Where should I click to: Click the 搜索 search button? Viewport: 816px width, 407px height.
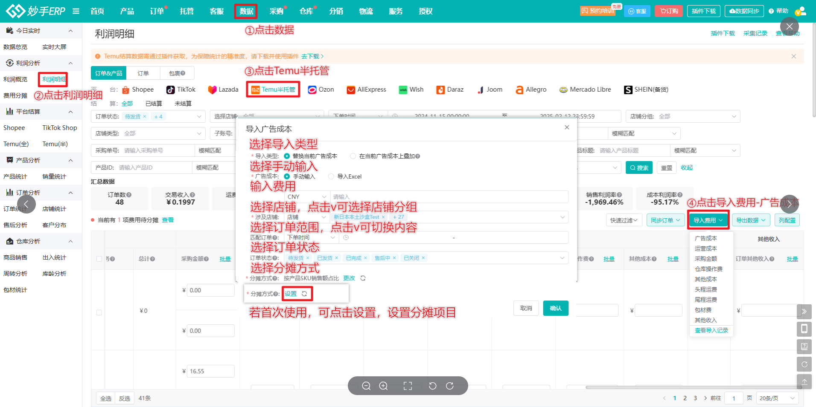click(x=639, y=168)
